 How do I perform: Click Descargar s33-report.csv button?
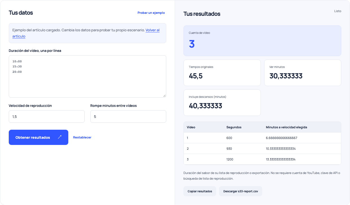pos(240,191)
